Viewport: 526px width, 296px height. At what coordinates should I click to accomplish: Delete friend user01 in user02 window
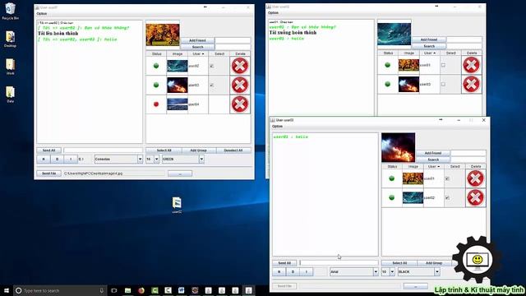tap(471, 65)
